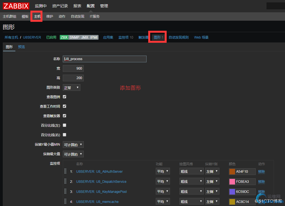The height and width of the screenshot is (206, 285).
Task: Click the JMX availability badge
Action: (85, 37)
